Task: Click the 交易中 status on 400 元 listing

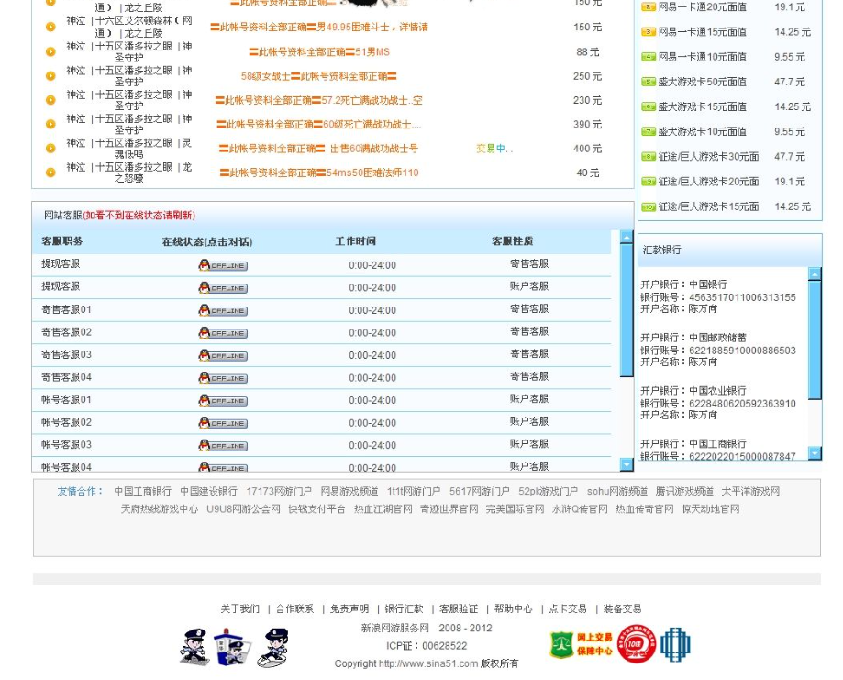Action: [494, 149]
